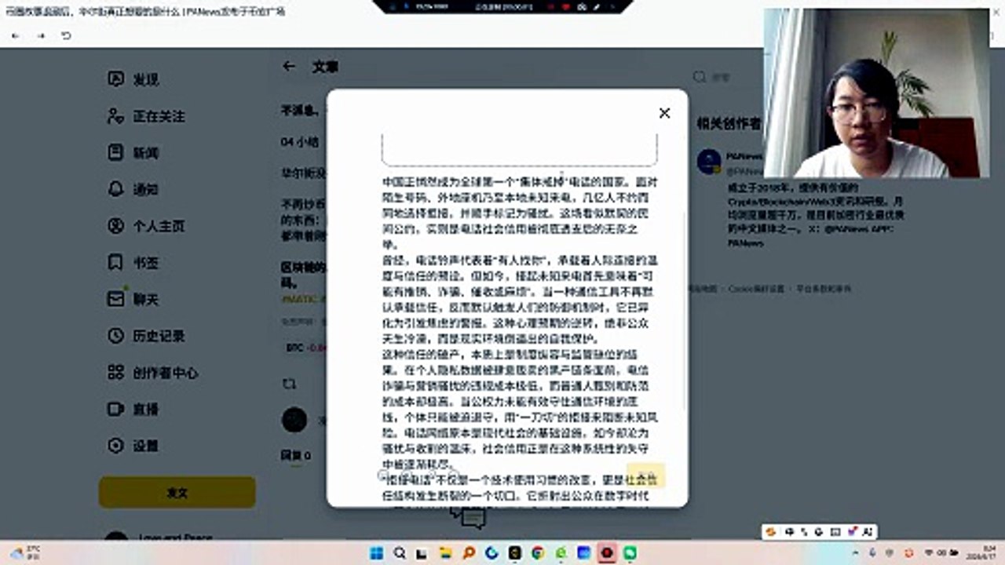Open 新闻 (News) in the sidebar
Screen dimensions: 1005x565
[x=133, y=153]
